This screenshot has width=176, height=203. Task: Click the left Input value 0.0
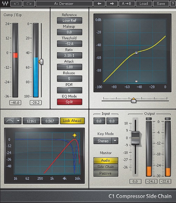(99, 121)
